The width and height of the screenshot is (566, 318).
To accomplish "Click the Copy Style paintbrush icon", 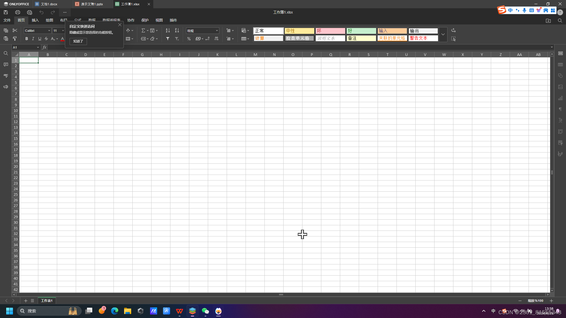I will [x=15, y=39].
